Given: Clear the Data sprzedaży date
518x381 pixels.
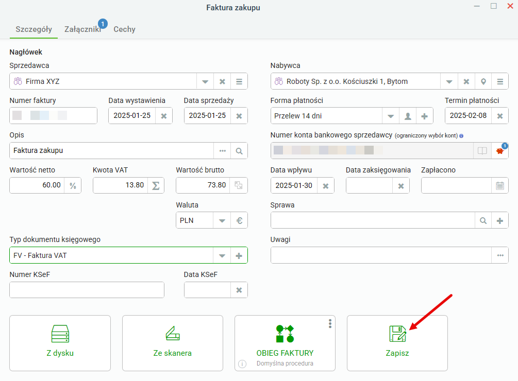Looking at the screenshot, I should pos(239,116).
